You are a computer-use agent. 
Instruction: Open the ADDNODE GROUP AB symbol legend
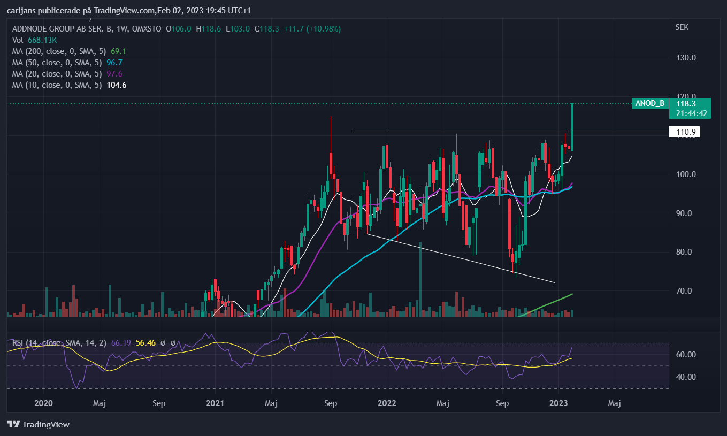86,28
